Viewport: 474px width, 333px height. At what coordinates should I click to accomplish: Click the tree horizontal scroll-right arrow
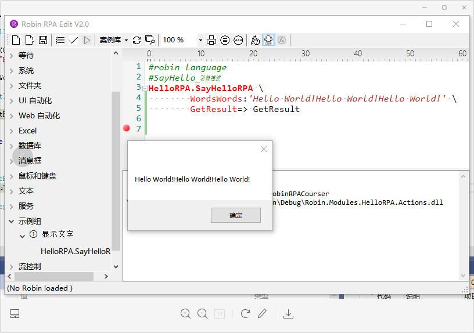click(x=106, y=276)
